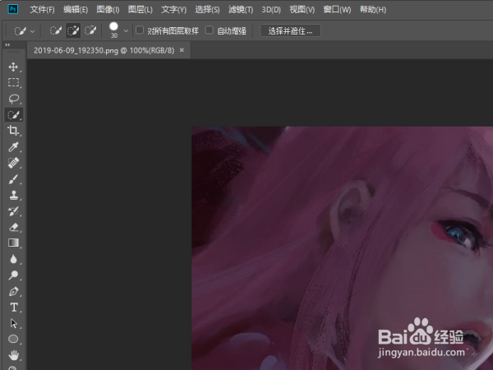Select the Pen tool
Screen dimensions: 493x370
click(x=13, y=291)
